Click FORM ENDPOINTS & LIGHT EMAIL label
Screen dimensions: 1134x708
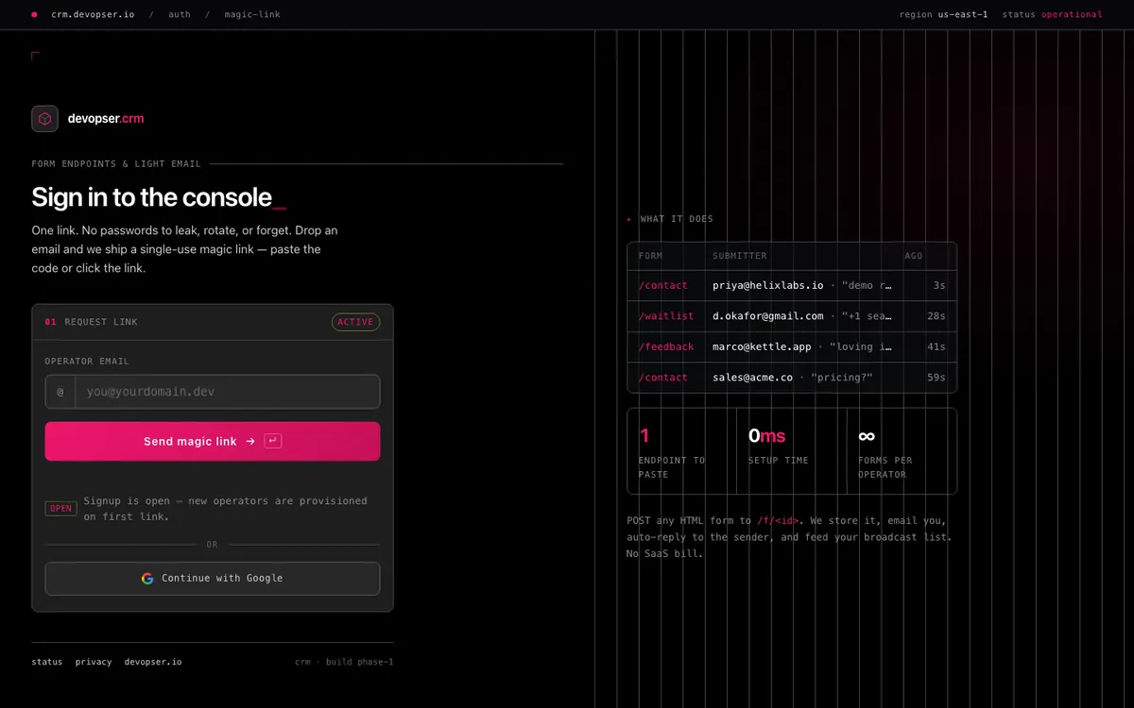116,163
